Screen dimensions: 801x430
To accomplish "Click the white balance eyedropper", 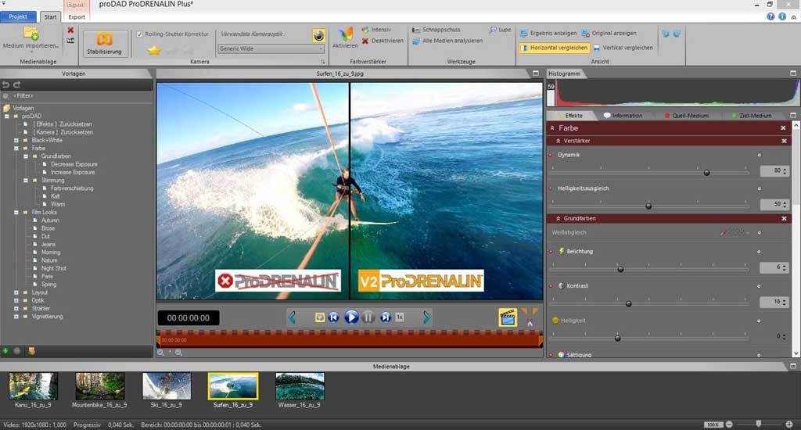I will [724, 232].
